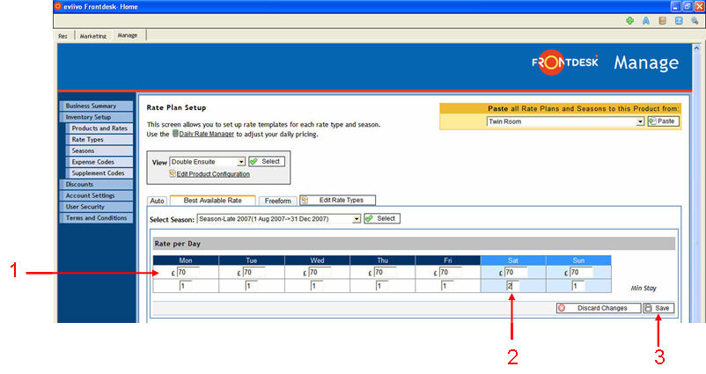This screenshot has height=374, width=706.
Task: Click the blue letter A toolbar icon
Action: pyautogui.click(x=646, y=20)
